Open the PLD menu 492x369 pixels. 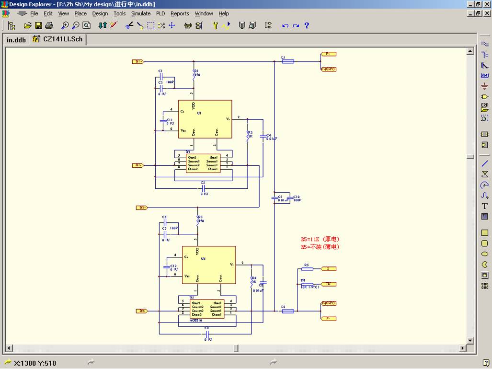pos(160,13)
